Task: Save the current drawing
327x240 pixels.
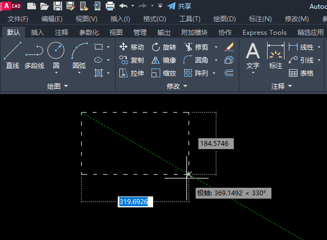Action: [58, 6]
